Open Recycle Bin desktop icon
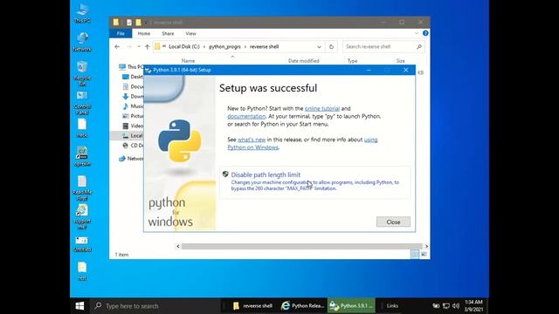Screen dimensions: 559x314 click(x=82, y=73)
